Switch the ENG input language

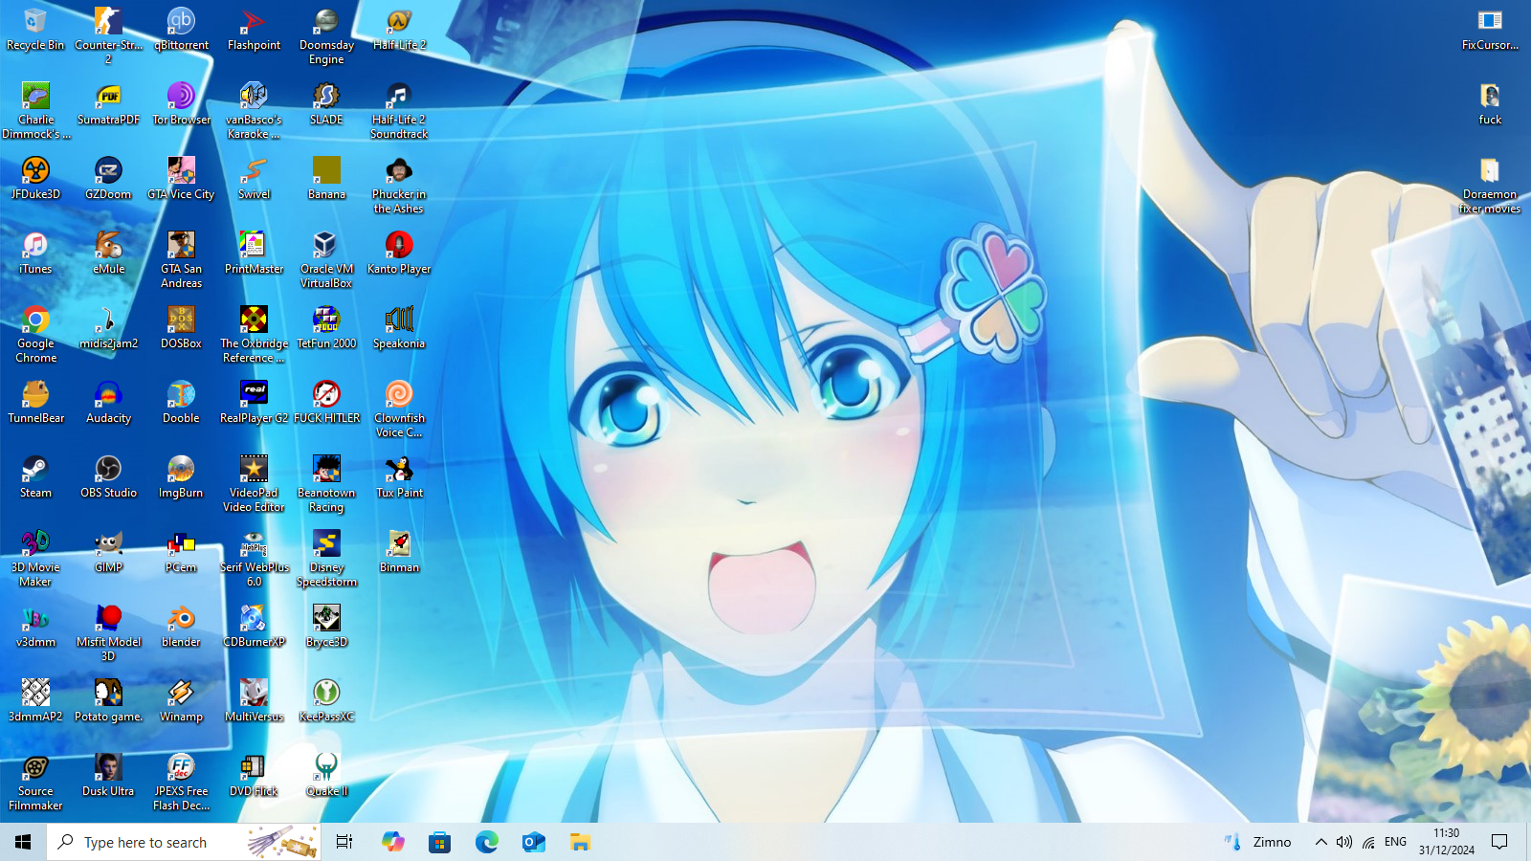tap(1395, 842)
